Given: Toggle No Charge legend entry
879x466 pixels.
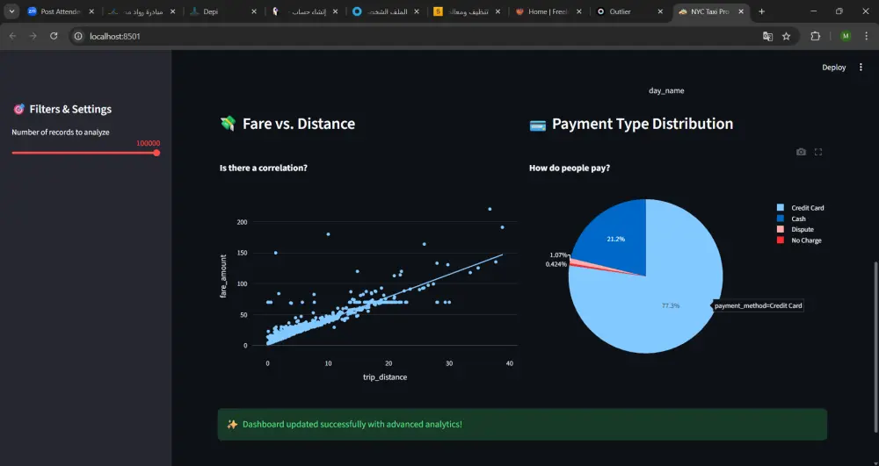Looking at the screenshot, I should click(x=799, y=240).
